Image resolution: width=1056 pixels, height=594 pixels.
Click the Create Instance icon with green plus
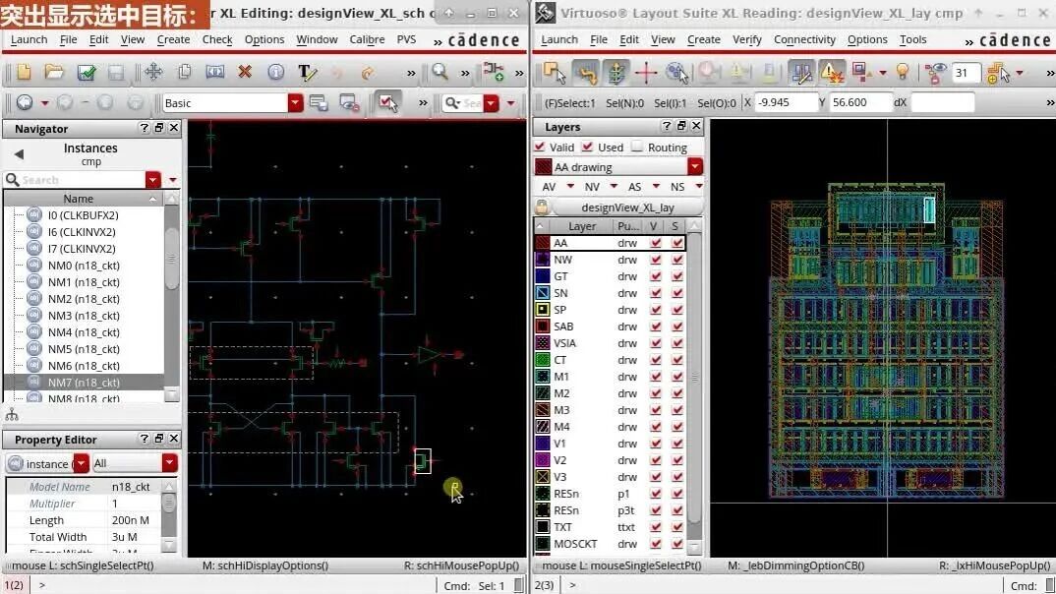point(494,72)
